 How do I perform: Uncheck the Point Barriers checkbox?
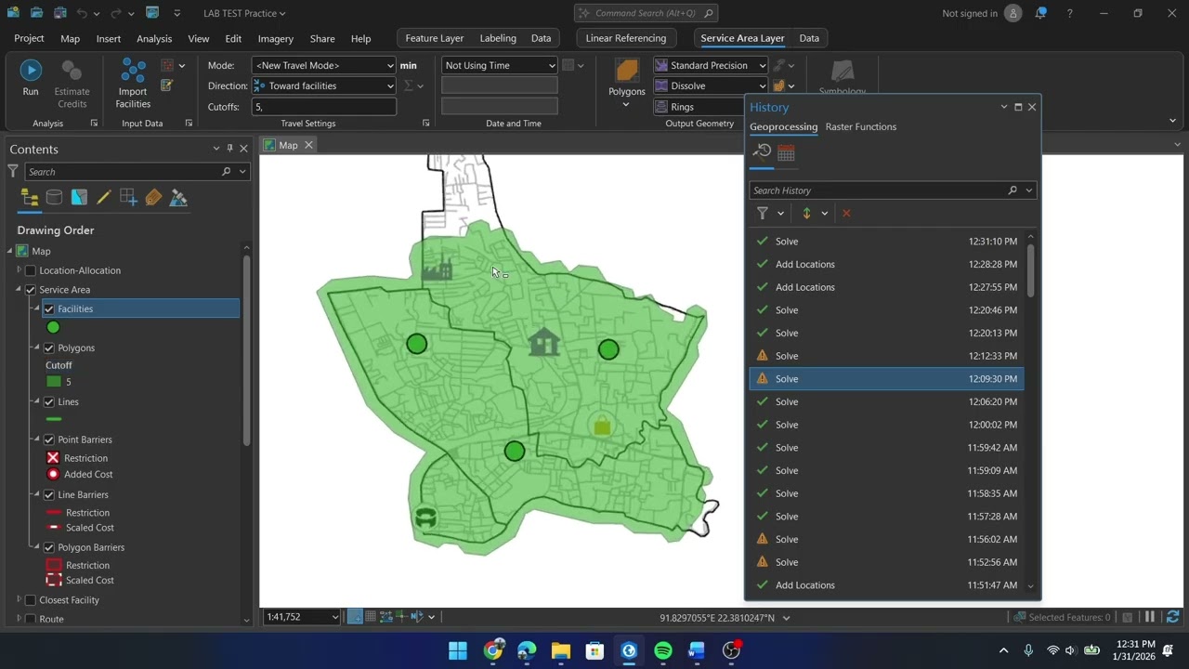pyautogui.click(x=49, y=439)
